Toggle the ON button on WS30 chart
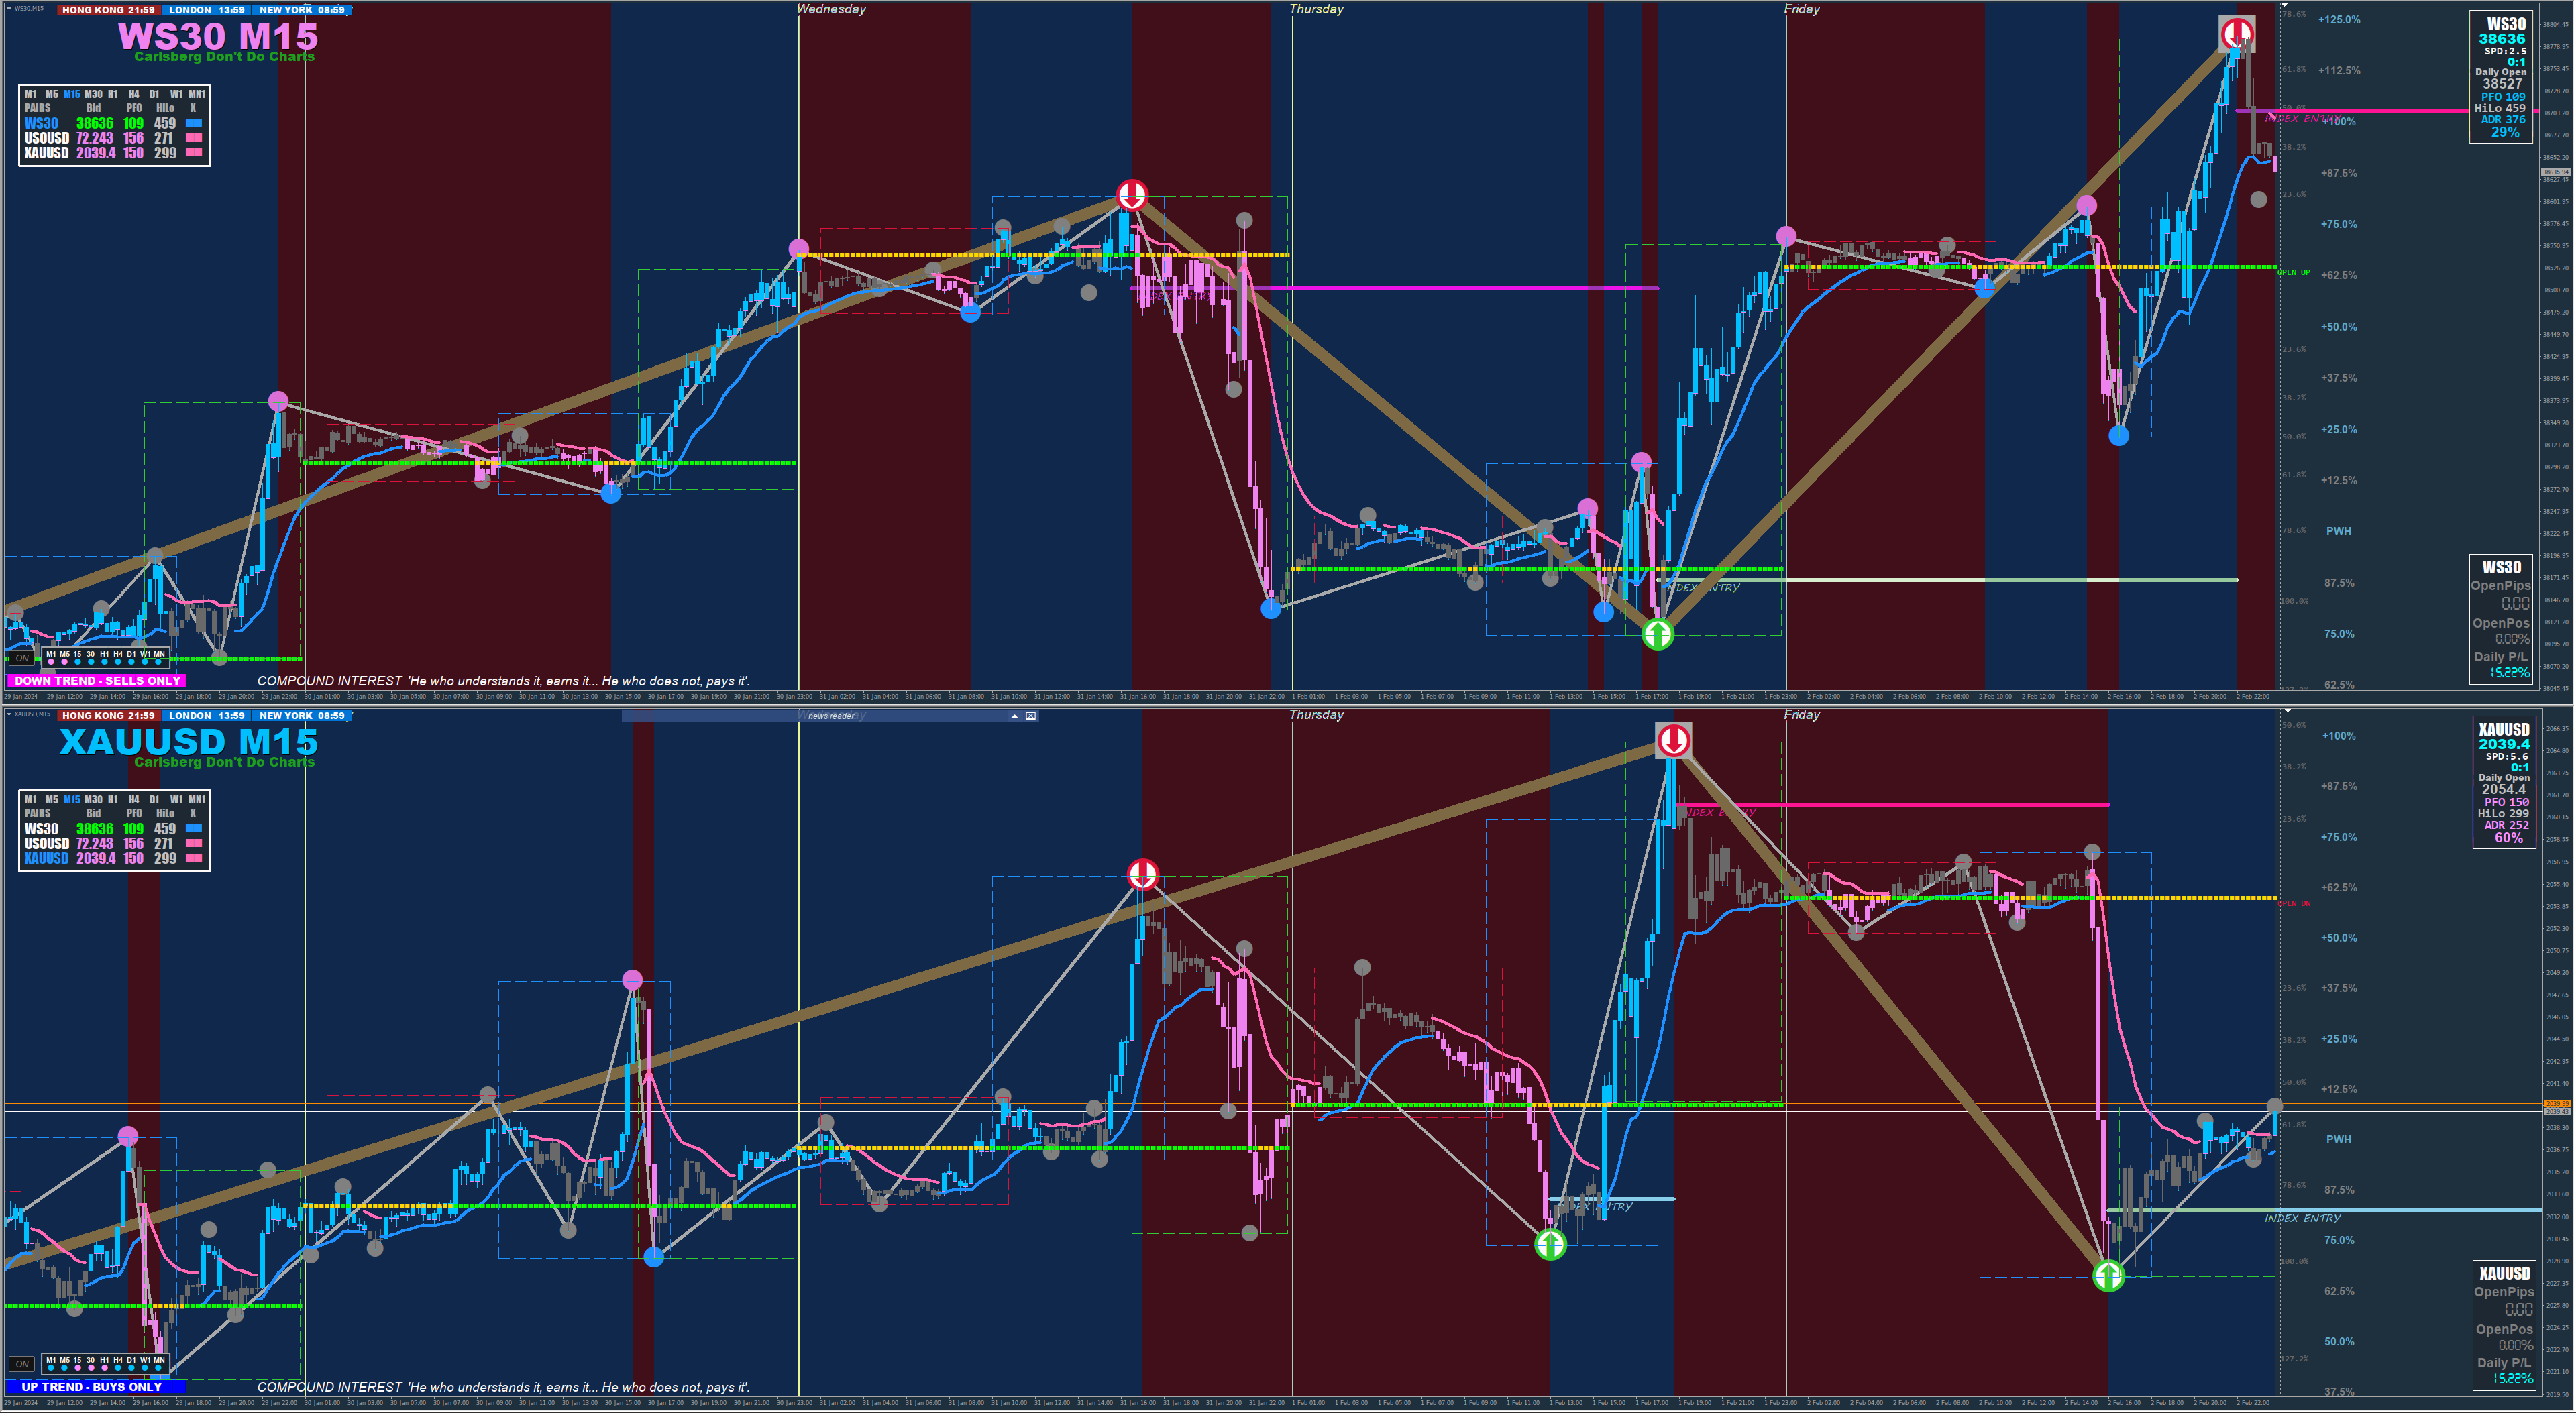 tap(22, 658)
